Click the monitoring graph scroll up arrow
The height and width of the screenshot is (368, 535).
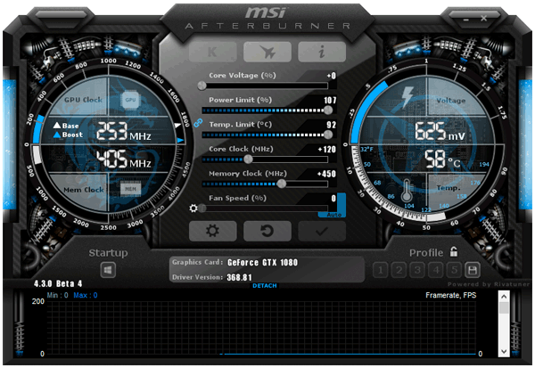pyautogui.click(x=504, y=297)
